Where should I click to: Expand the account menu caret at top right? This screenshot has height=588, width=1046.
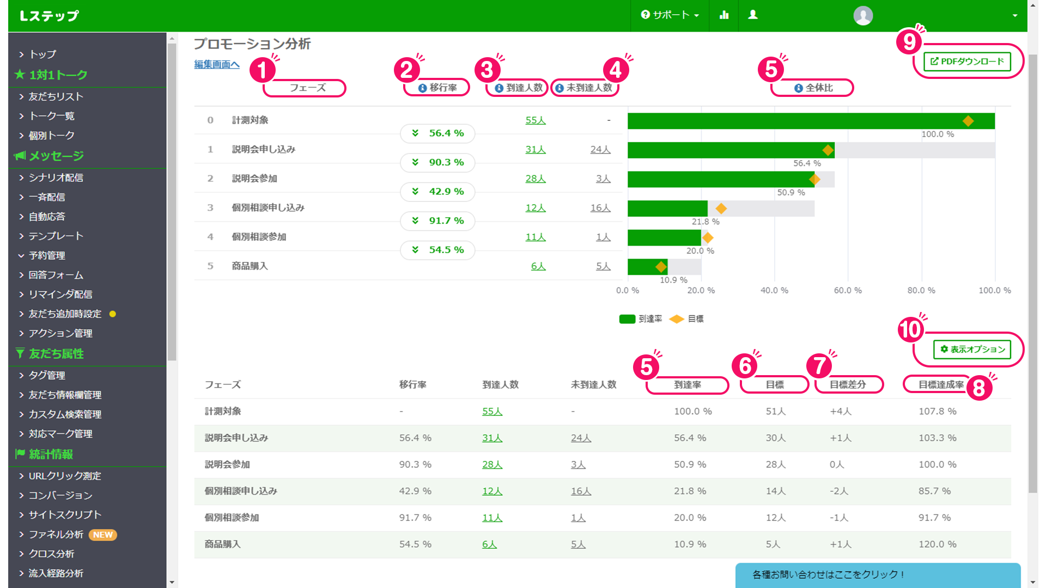pos(1015,16)
